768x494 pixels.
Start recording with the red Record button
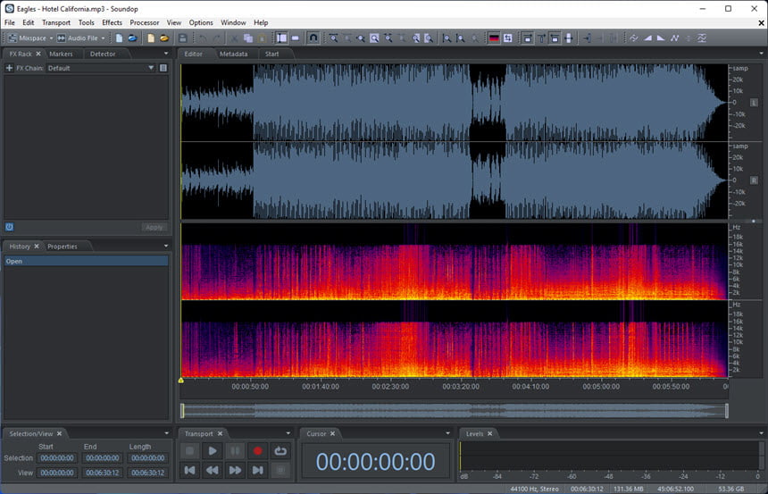click(x=257, y=451)
